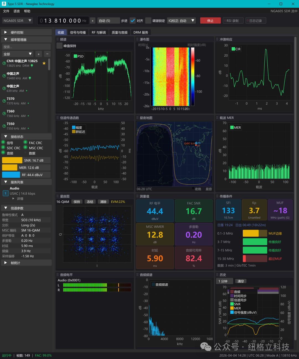This screenshot has width=299, height=359.
Task: Uncheck the 对齐 alignment checkbox
Action: coord(133,21)
